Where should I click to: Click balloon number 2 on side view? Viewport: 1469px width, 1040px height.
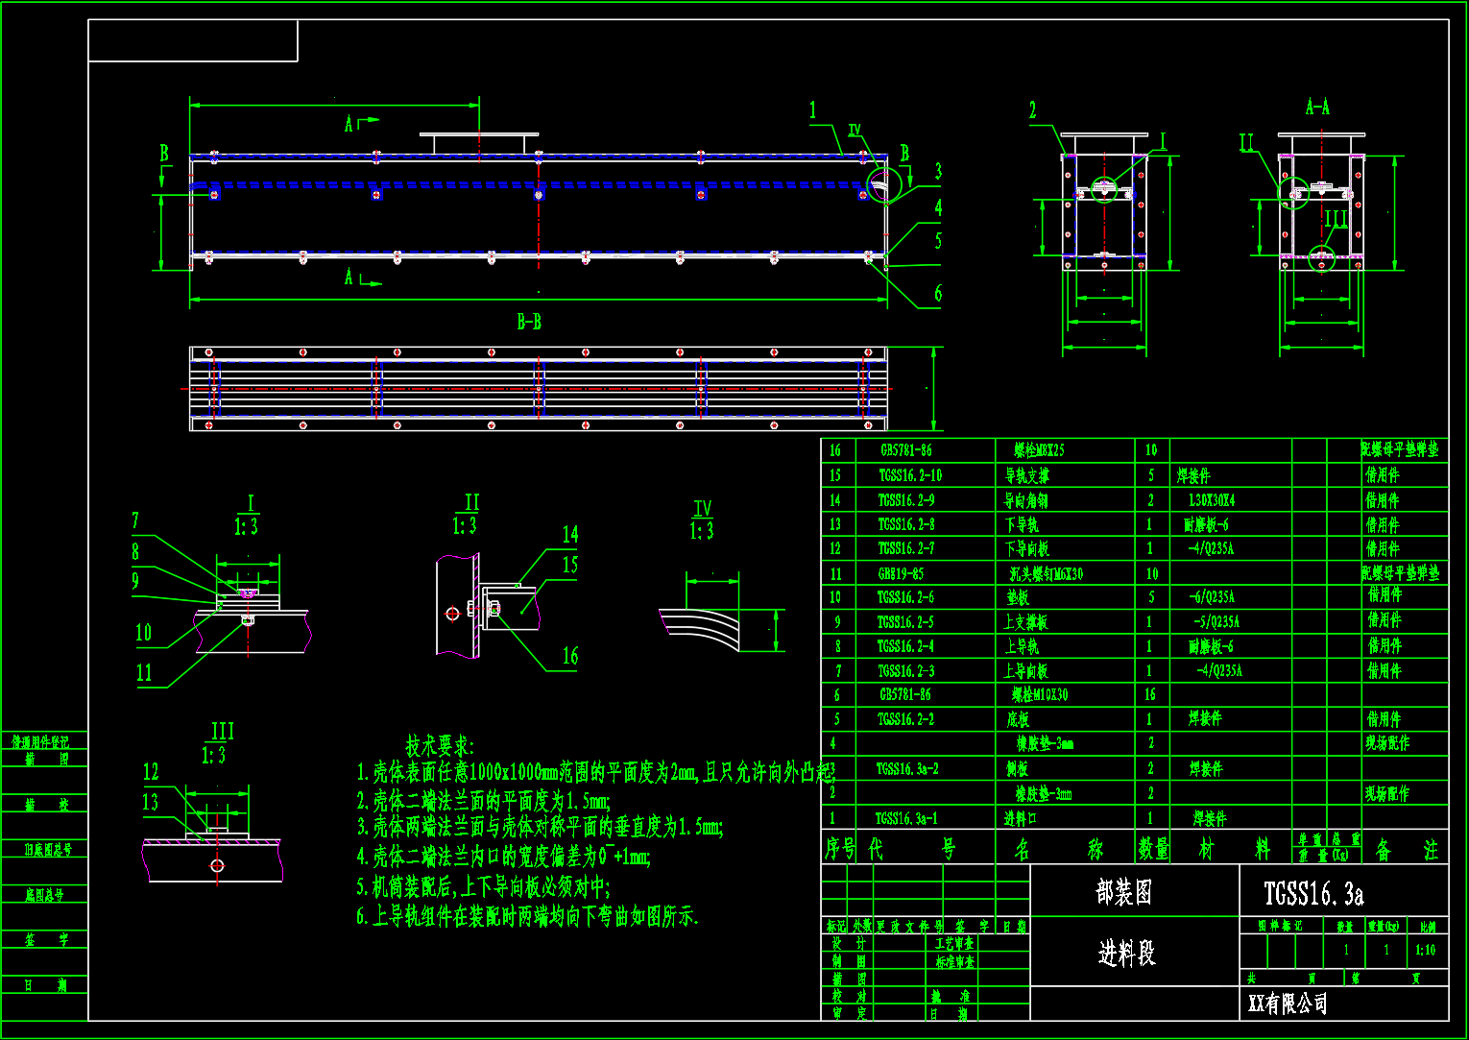pos(1033,110)
